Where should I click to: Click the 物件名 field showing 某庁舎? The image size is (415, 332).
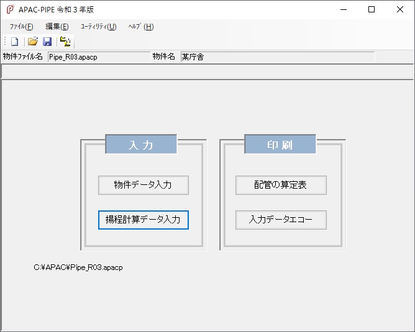coord(278,57)
